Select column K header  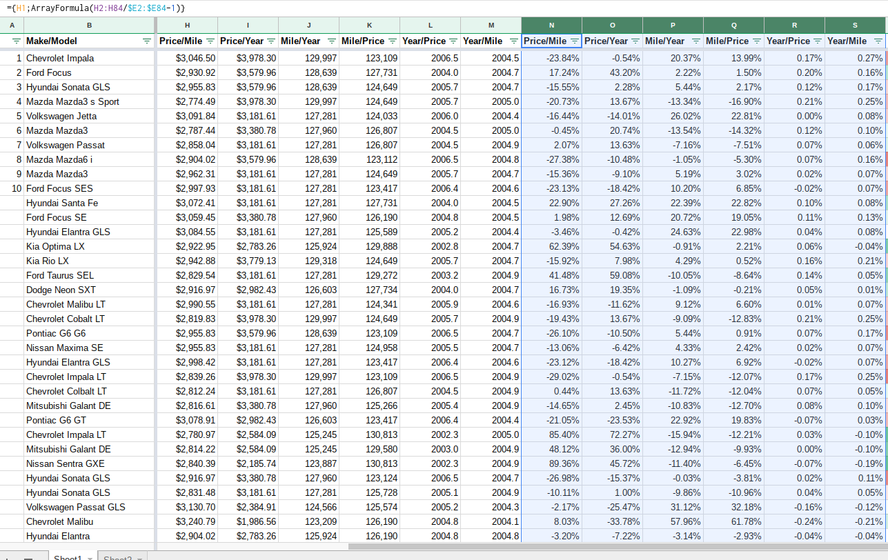click(x=370, y=26)
